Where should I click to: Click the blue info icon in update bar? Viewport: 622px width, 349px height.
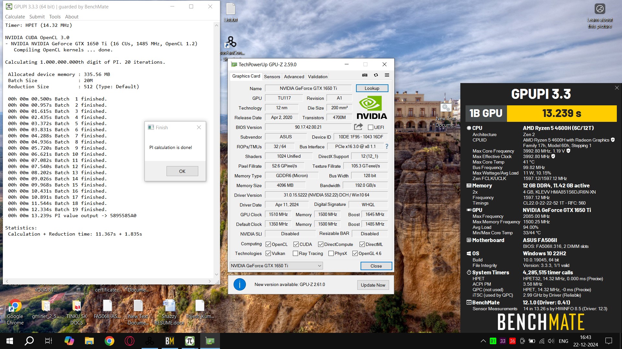[240, 284]
